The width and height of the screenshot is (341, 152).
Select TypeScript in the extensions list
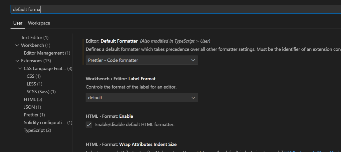(37, 130)
